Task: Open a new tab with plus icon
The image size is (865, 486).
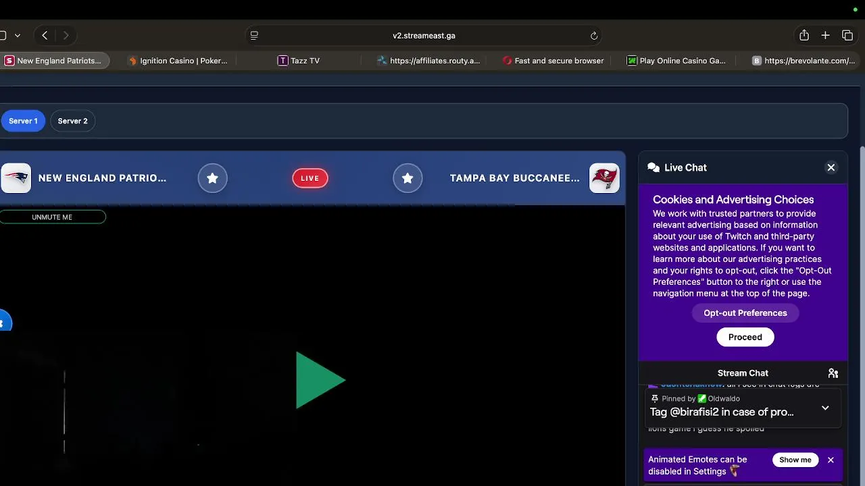Action: 825,35
